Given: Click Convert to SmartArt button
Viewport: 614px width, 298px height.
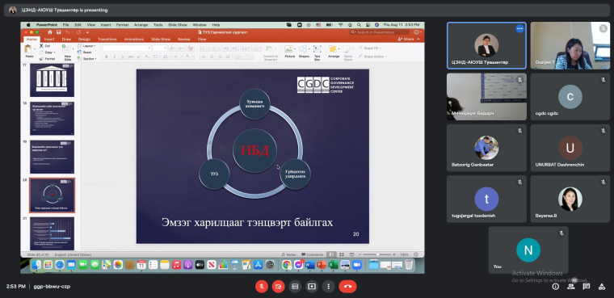Looking at the screenshot, I should coord(270,52).
